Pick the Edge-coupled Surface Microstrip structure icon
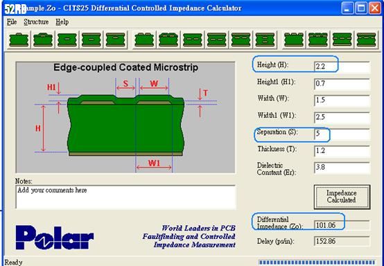Image resolution: width=384 pixels, height=266 pixels. [x=144, y=39]
